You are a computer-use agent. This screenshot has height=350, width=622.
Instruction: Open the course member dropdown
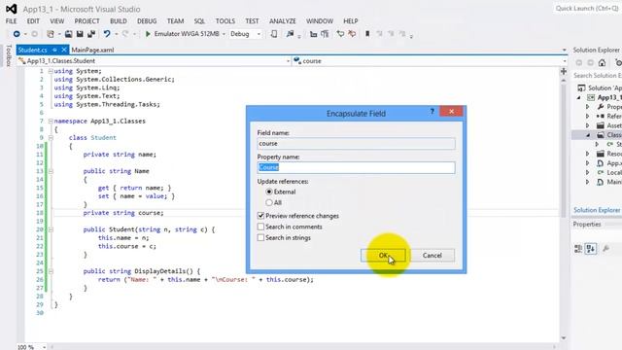564,61
